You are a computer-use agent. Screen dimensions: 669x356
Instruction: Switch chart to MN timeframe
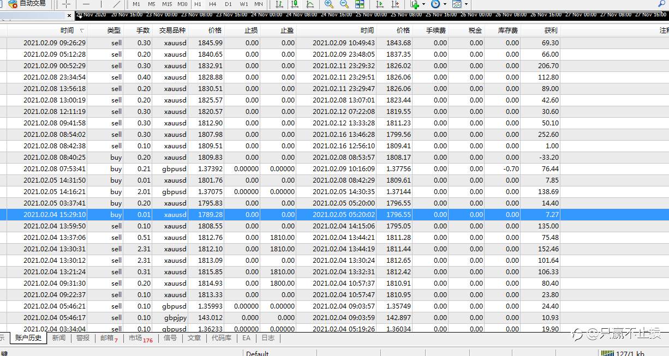[259, 4]
